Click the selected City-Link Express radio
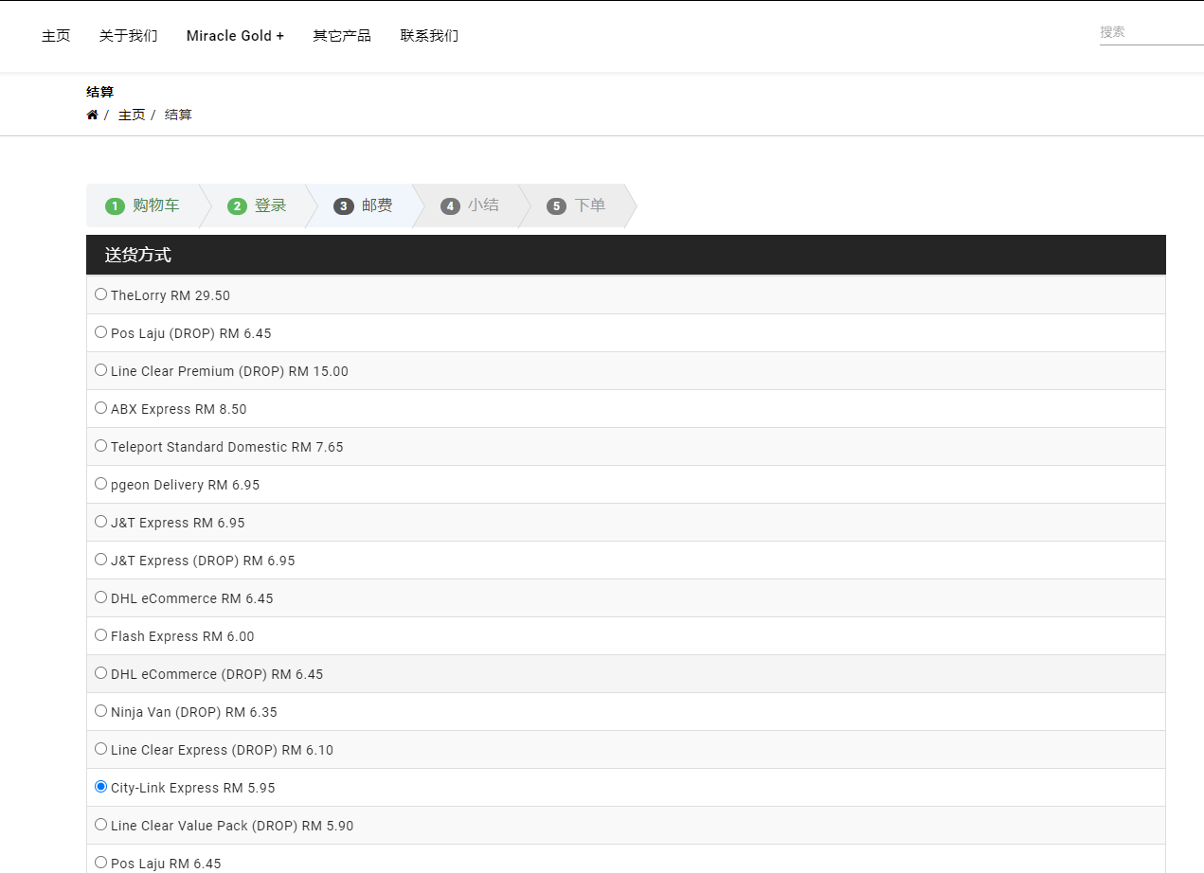 [x=100, y=787]
